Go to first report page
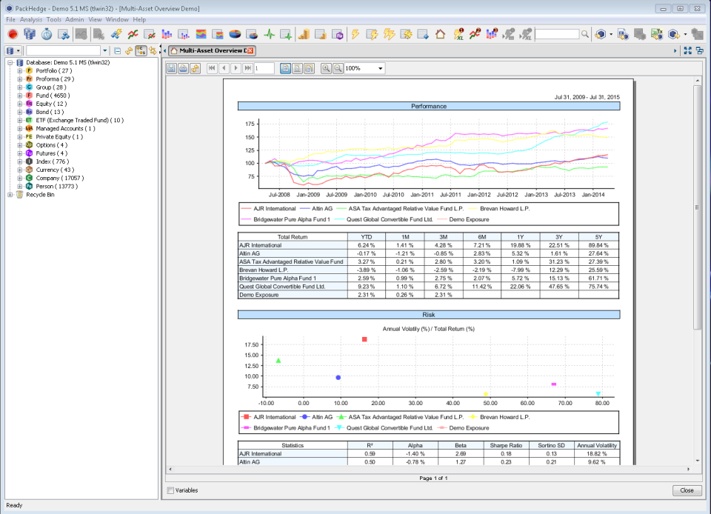This screenshot has height=514, width=711. pyautogui.click(x=212, y=68)
